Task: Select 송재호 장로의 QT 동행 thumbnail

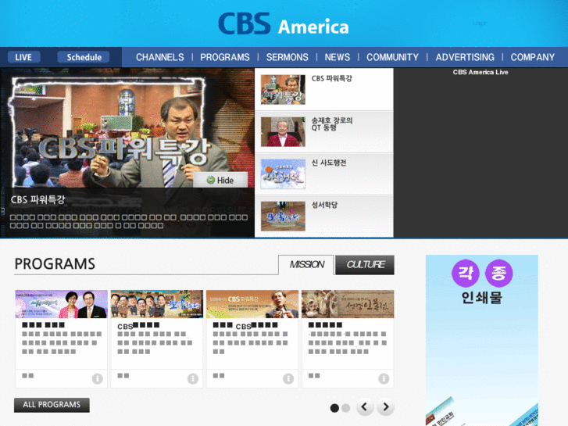Action: click(x=283, y=131)
